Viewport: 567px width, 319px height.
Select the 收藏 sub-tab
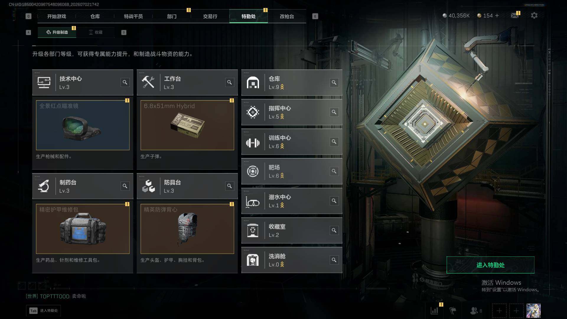coord(95,32)
